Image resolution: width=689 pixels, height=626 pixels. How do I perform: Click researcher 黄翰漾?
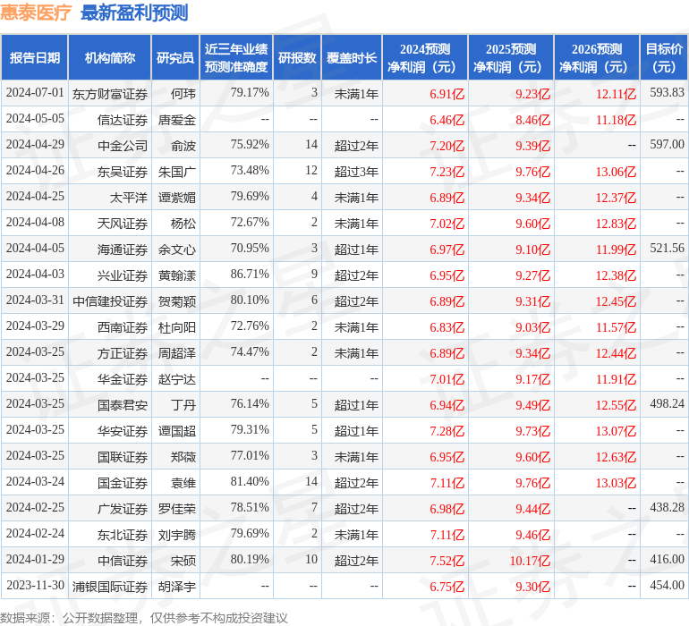(x=177, y=275)
